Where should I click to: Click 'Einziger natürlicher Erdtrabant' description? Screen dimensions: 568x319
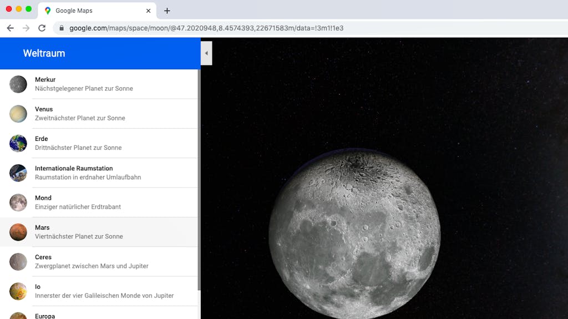pos(78,207)
